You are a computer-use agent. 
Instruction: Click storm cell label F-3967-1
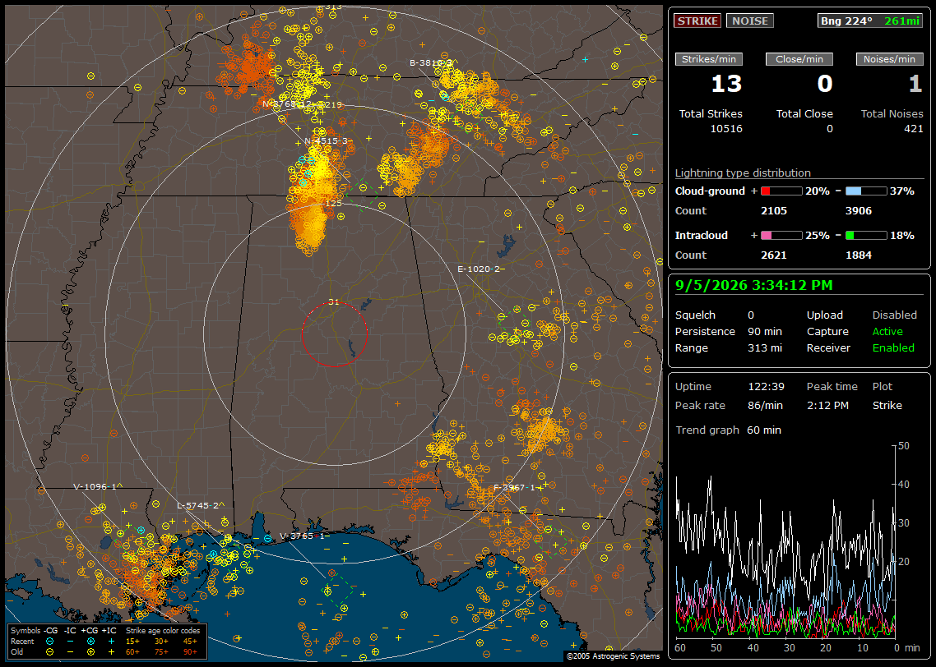click(x=515, y=488)
